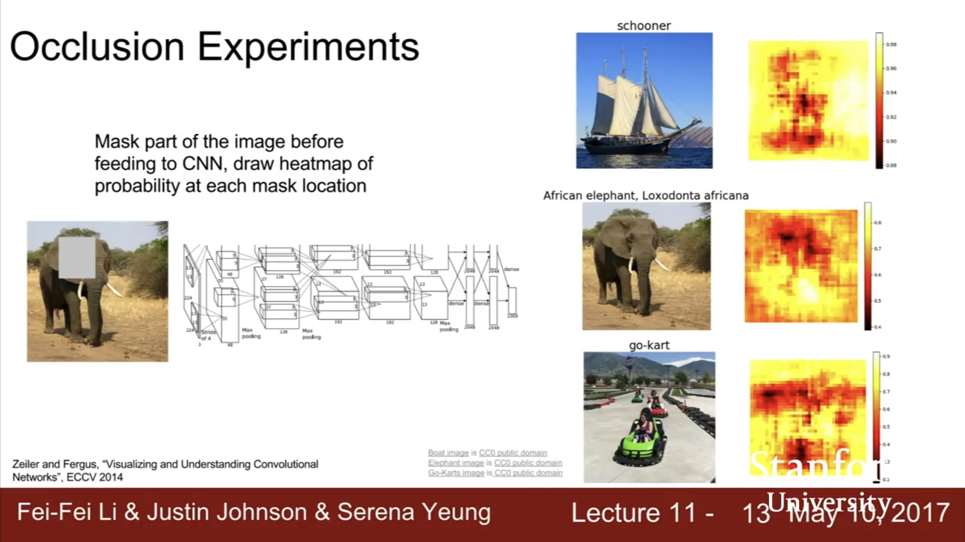
Task: Click the masked elephant image on left
Action: point(97,292)
